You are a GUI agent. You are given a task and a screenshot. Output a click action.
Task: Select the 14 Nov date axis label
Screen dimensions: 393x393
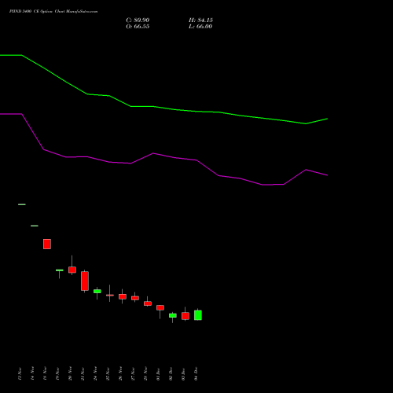[33, 374]
